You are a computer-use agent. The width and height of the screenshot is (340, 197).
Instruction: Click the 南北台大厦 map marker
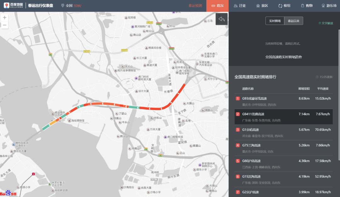click(x=12, y=151)
